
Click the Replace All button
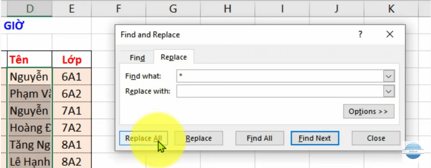coord(143,138)
